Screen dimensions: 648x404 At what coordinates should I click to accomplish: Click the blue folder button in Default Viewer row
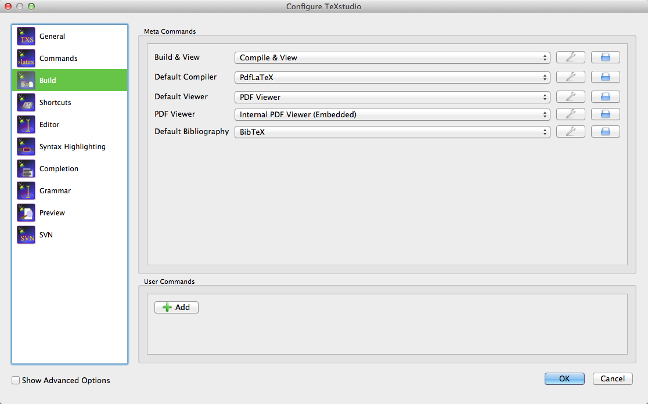point(606,97)
